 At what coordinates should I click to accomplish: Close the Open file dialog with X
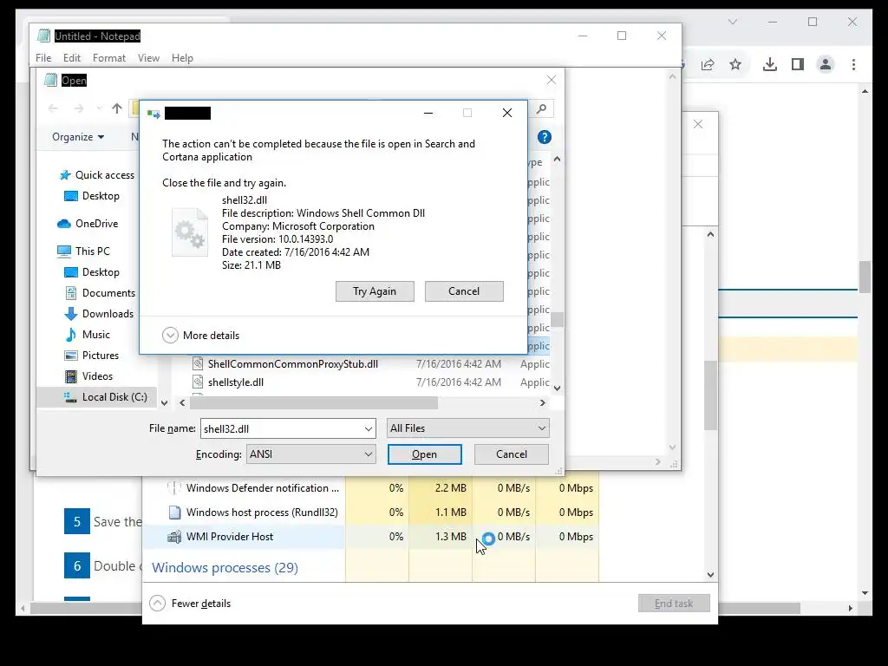(x=551, y=80)
